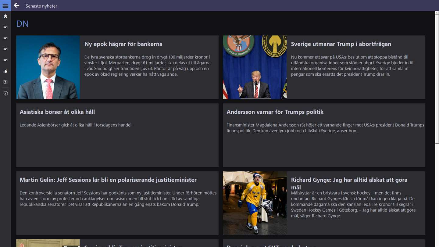Click summary starting Finansminister Magdalena Andersson

coord(325,128)
